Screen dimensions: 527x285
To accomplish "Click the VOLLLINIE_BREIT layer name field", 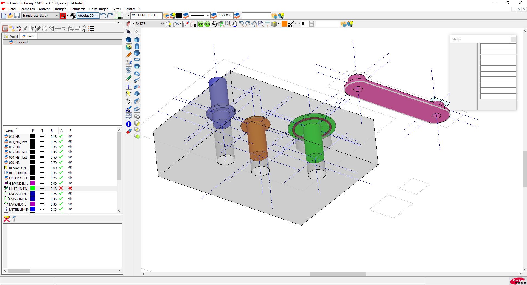I will (x=147, y=16).
